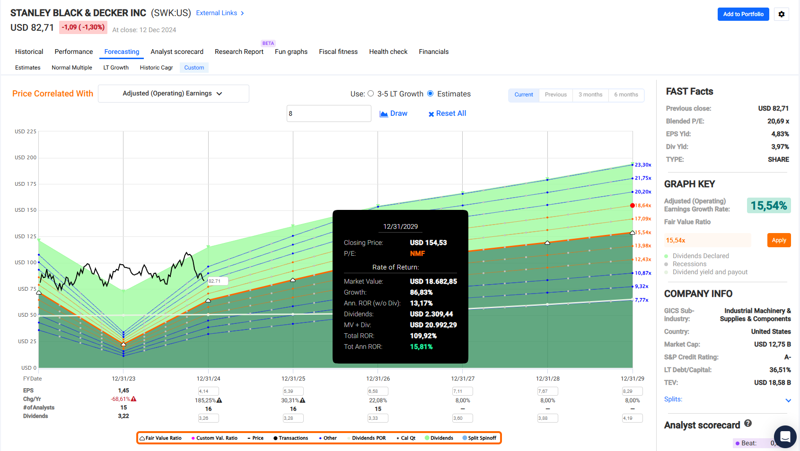Switch to the Analyst scorecard tab
The width and height of the screenshot is (800, 451).
point(177,52)
